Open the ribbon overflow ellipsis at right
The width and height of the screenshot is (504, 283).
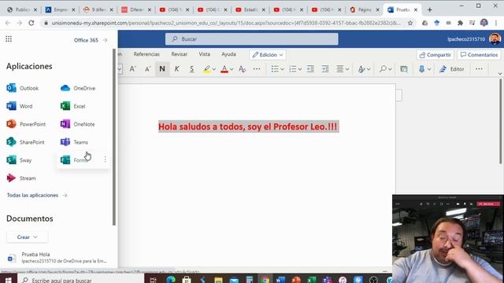click(x=479, y=69)
